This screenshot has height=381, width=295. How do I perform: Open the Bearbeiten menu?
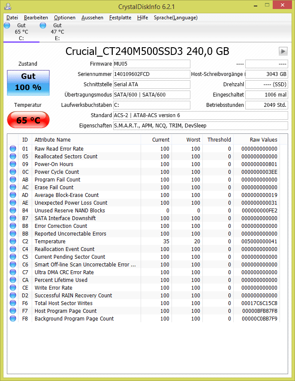(36, 18)
